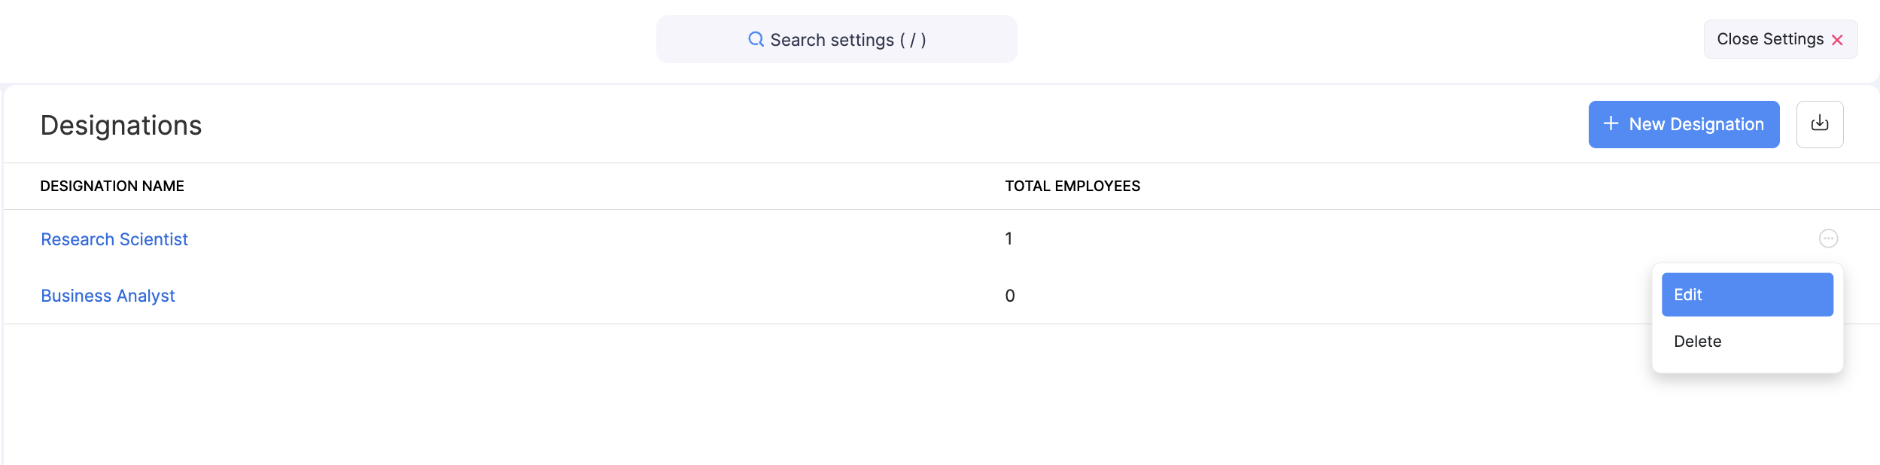1880x465 pixels.
Task: Click Research Scientist's employee count of 1
Action: tap(1008, 239)
